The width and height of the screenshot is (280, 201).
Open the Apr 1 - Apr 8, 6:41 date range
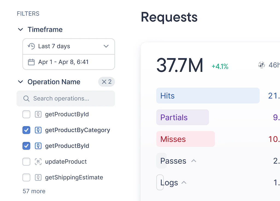(x=69, y=62)
